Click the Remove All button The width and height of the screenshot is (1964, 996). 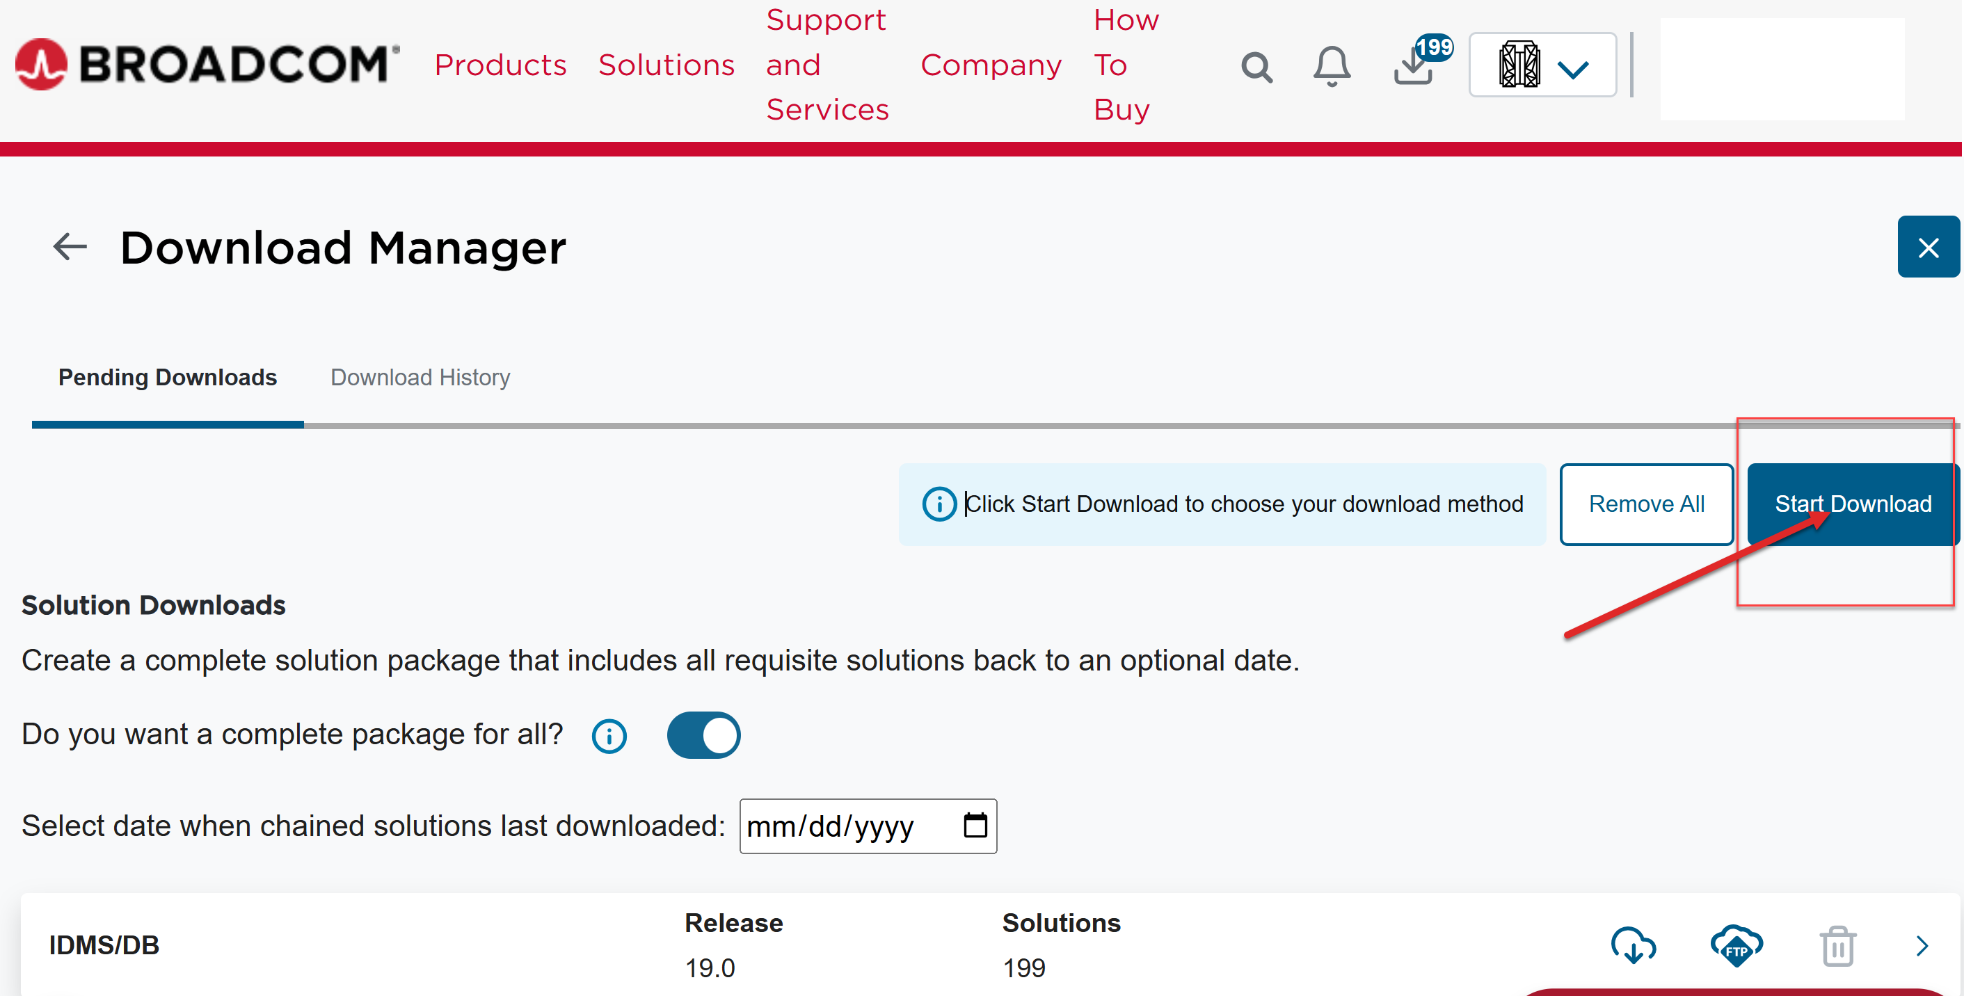click(1645, 504)
